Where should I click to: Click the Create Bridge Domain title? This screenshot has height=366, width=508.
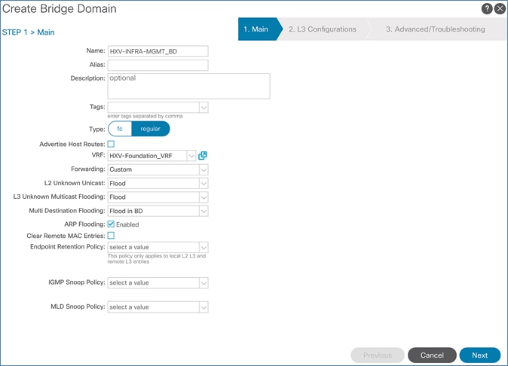[60, 9]
